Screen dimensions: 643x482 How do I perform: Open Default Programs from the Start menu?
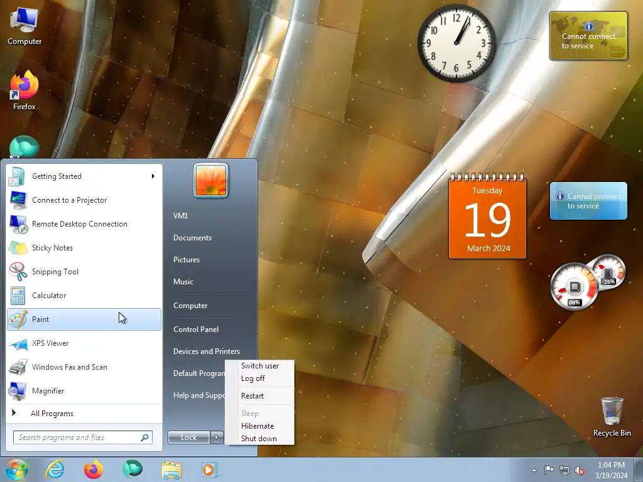(199, 373)
